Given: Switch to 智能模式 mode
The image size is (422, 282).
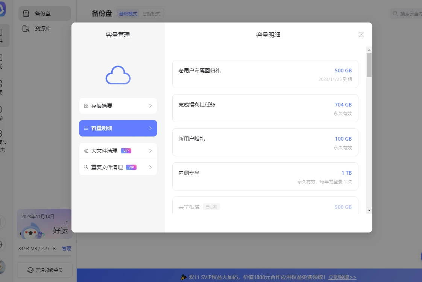Looking at the screenshot, I should click(x=151, y=13).
